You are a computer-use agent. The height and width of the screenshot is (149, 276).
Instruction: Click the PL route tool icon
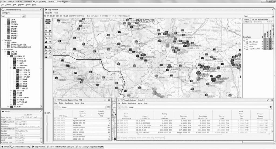[x=50, y=53]
